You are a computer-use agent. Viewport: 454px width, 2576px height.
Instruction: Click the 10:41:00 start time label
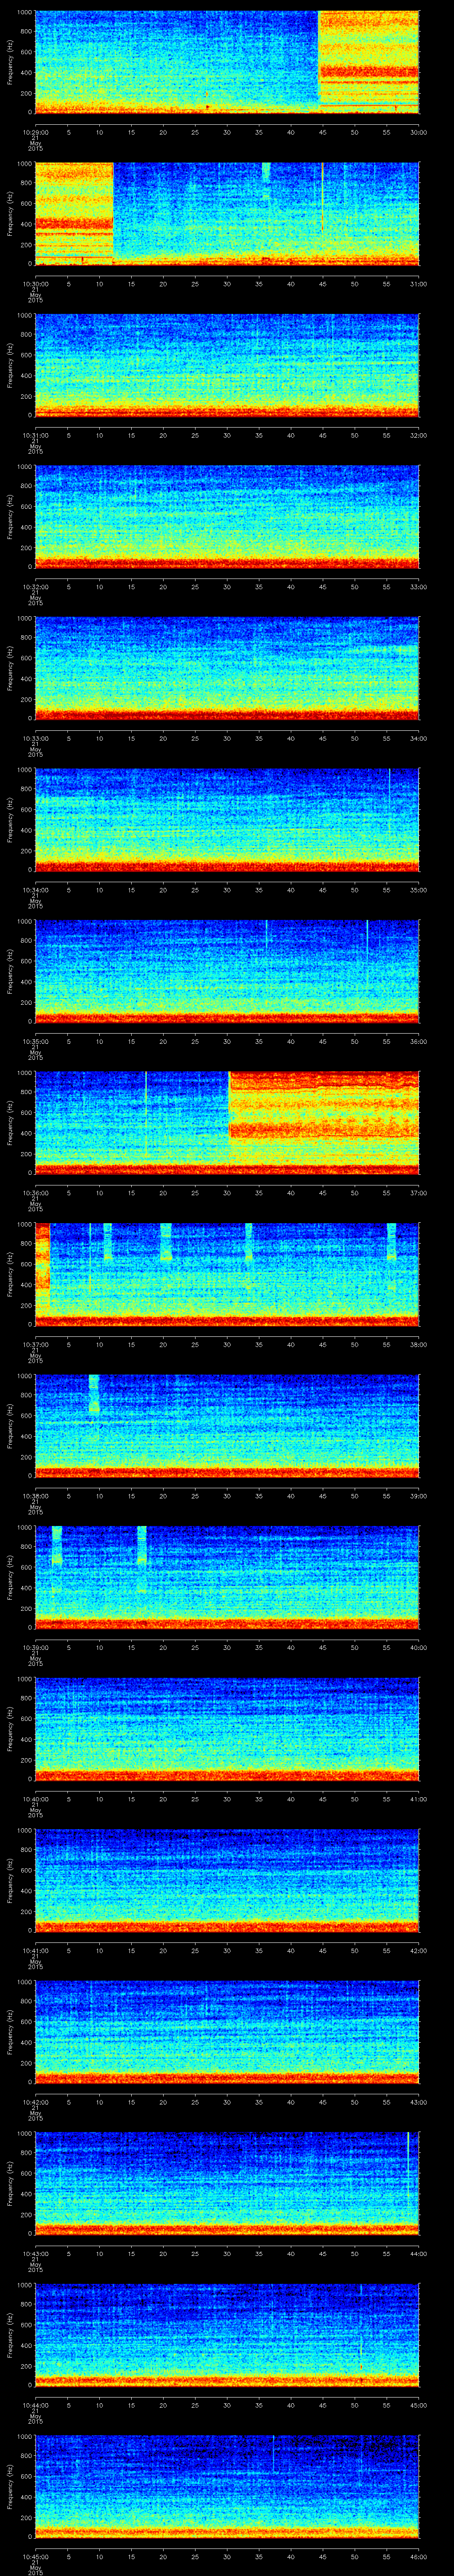click(x=35, y=1950)
